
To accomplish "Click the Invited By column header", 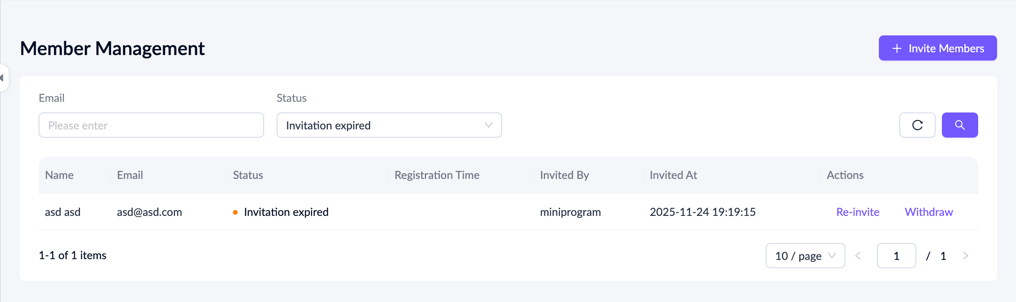I will pos(564,175).
